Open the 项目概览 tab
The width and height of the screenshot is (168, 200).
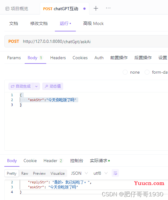tap(17, 9)
